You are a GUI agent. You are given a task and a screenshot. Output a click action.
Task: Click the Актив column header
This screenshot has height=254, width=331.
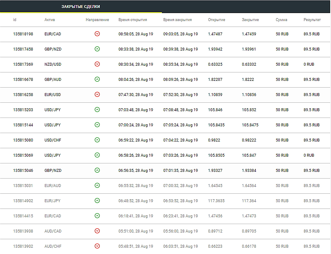point(49,20)
